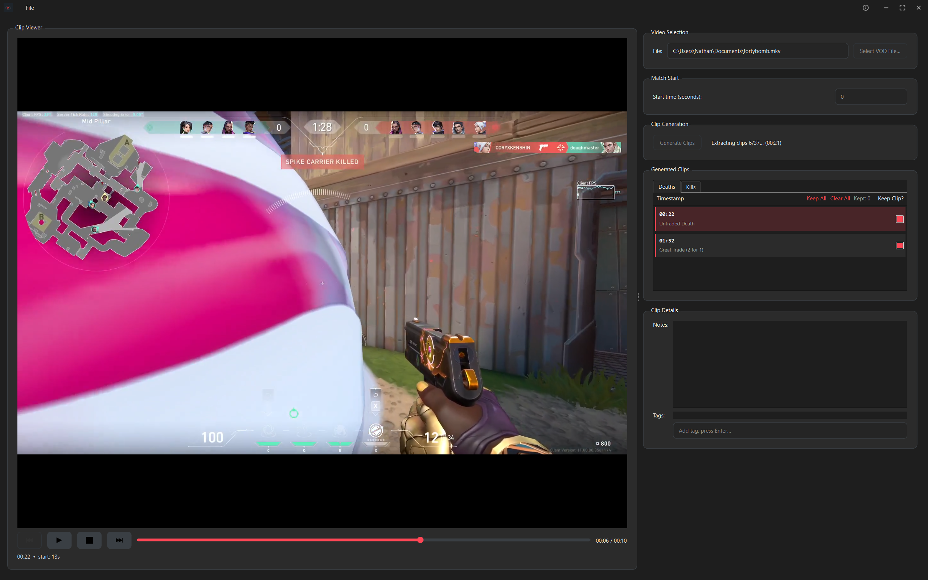The width and height of the screenshot is (928, 580).
Task: Click the app logo beside the File menu
Action: (8, 8)
